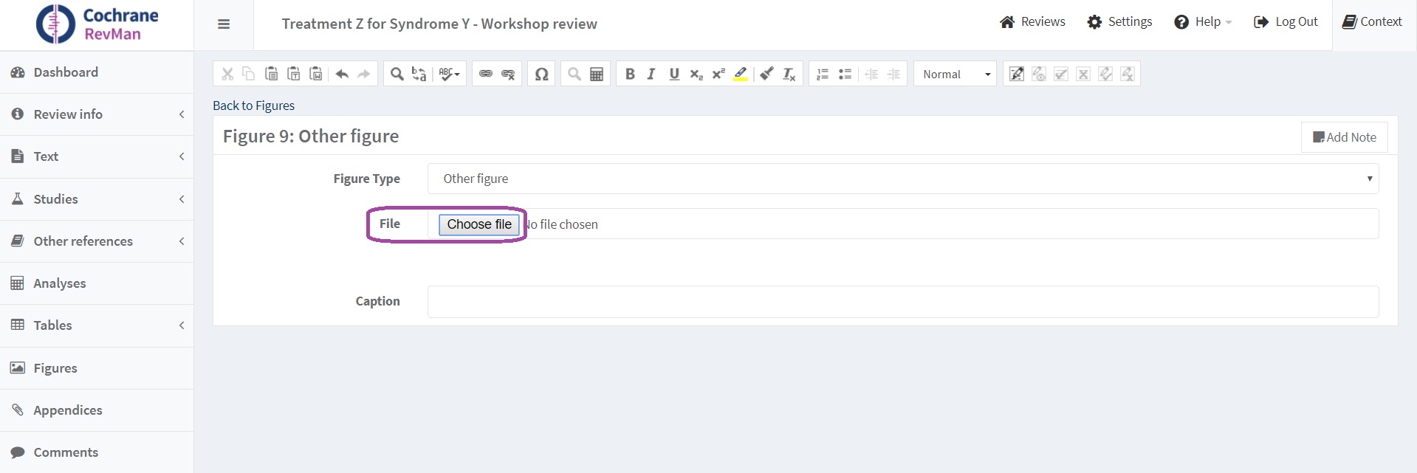Click into the Caption text field
This screenshot has width=1417, height=473.
[902, 302]
